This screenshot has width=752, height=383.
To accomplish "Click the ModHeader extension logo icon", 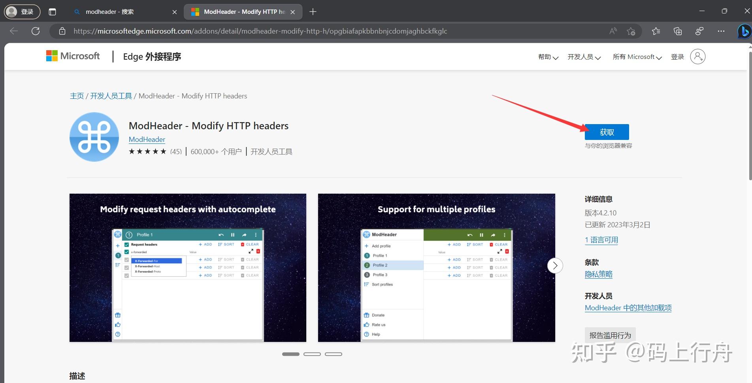I will [x=94, y=137].
